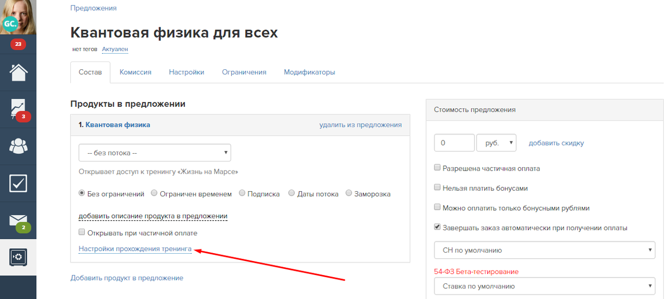
Task: Open the tasks checkmark icon in sidebar
Action: click(18, 183)
